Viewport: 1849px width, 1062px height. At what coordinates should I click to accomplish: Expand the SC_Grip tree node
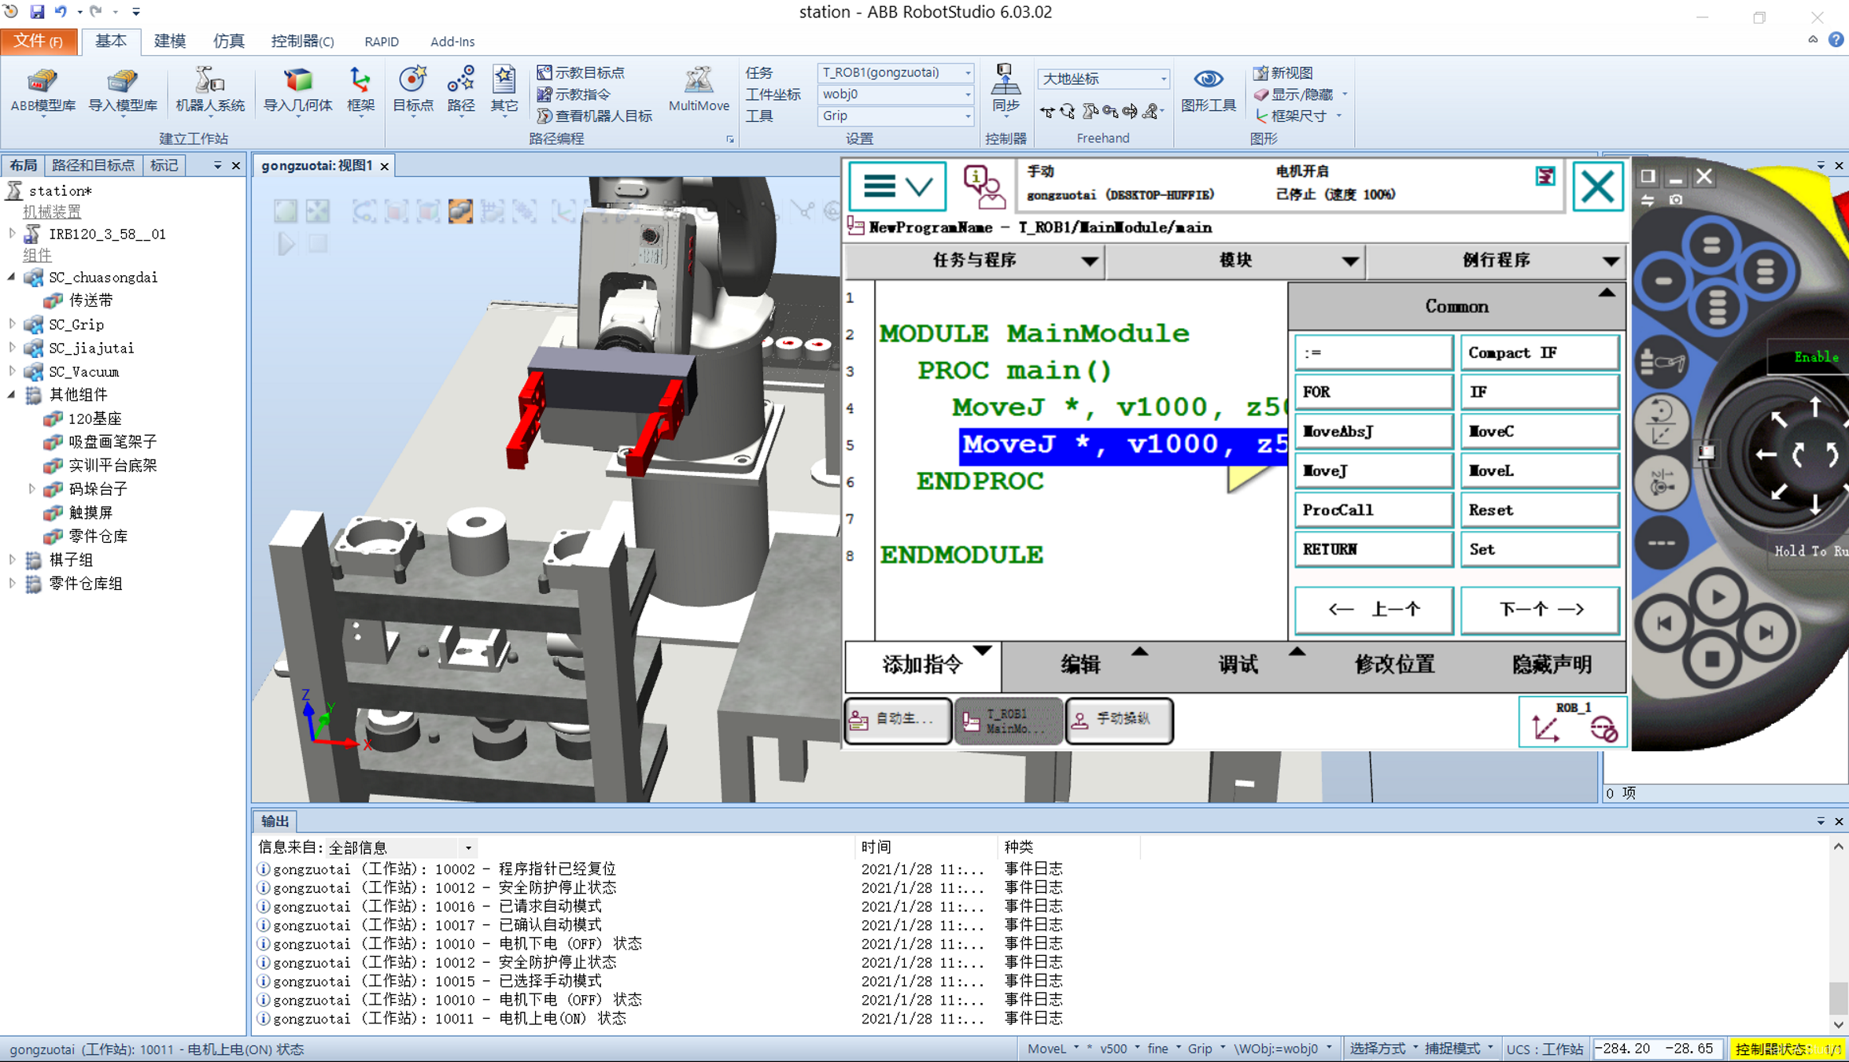[12, 324]
